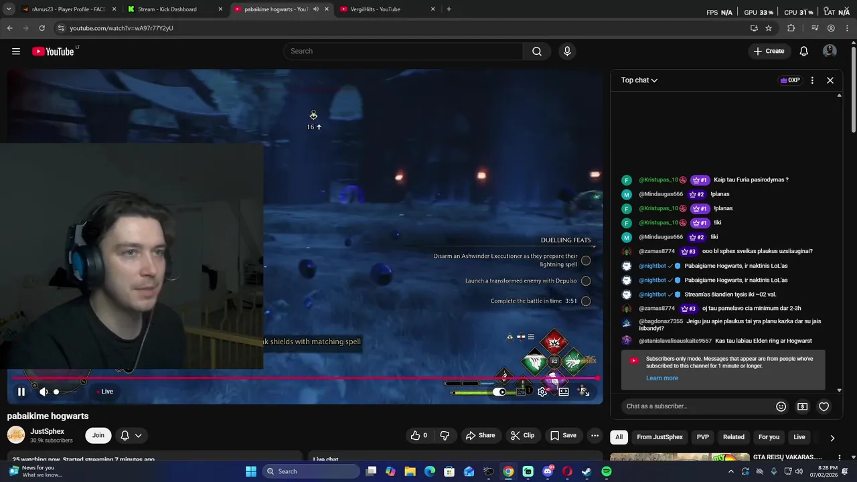This screenshot has height=482, width=857.
Task: Switch player to theater mode
Action: (564, 392)
